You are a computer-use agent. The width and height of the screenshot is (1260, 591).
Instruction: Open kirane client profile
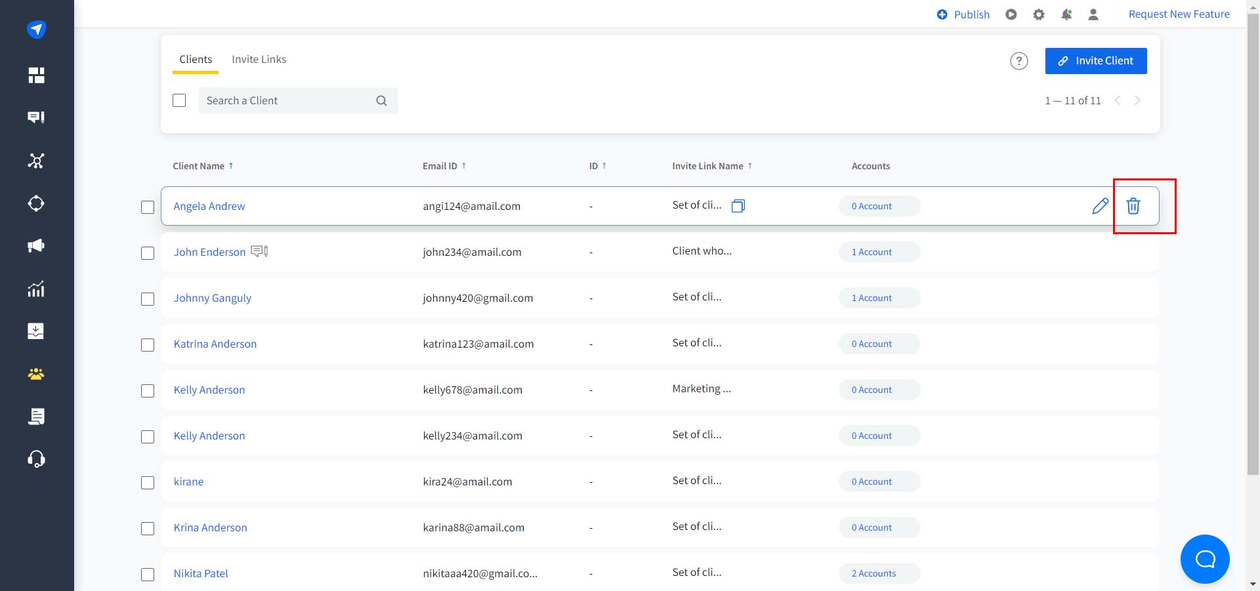tap(188, 481)
